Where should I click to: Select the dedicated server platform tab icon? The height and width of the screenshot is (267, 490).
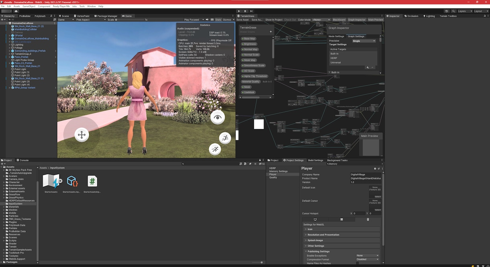[341, 219]
